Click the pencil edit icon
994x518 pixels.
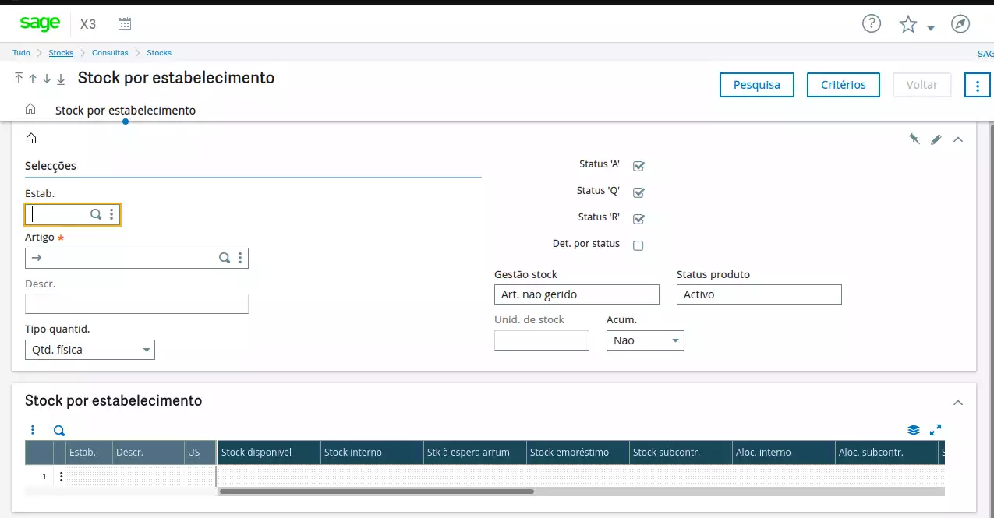[936, 139]
